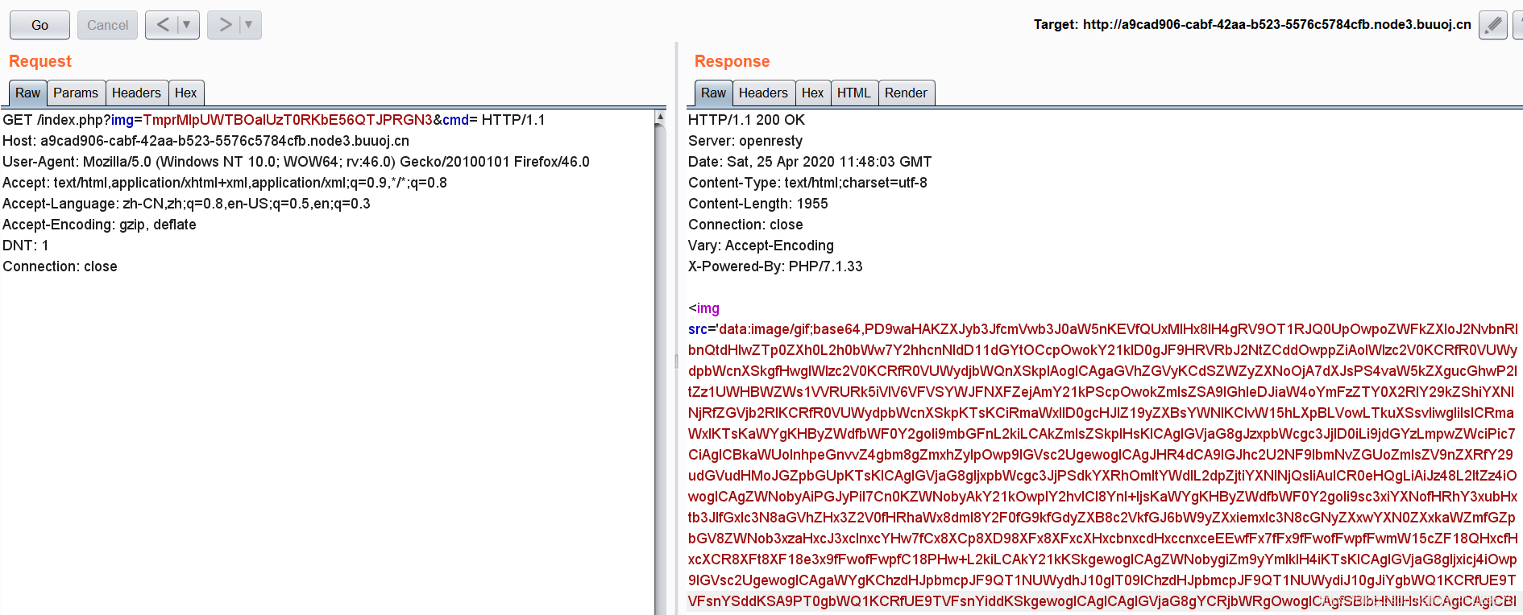Click the Response section heading
The width and height of the screenshot is (1523, 615).
pyautogui.click(x=732, y=61)
